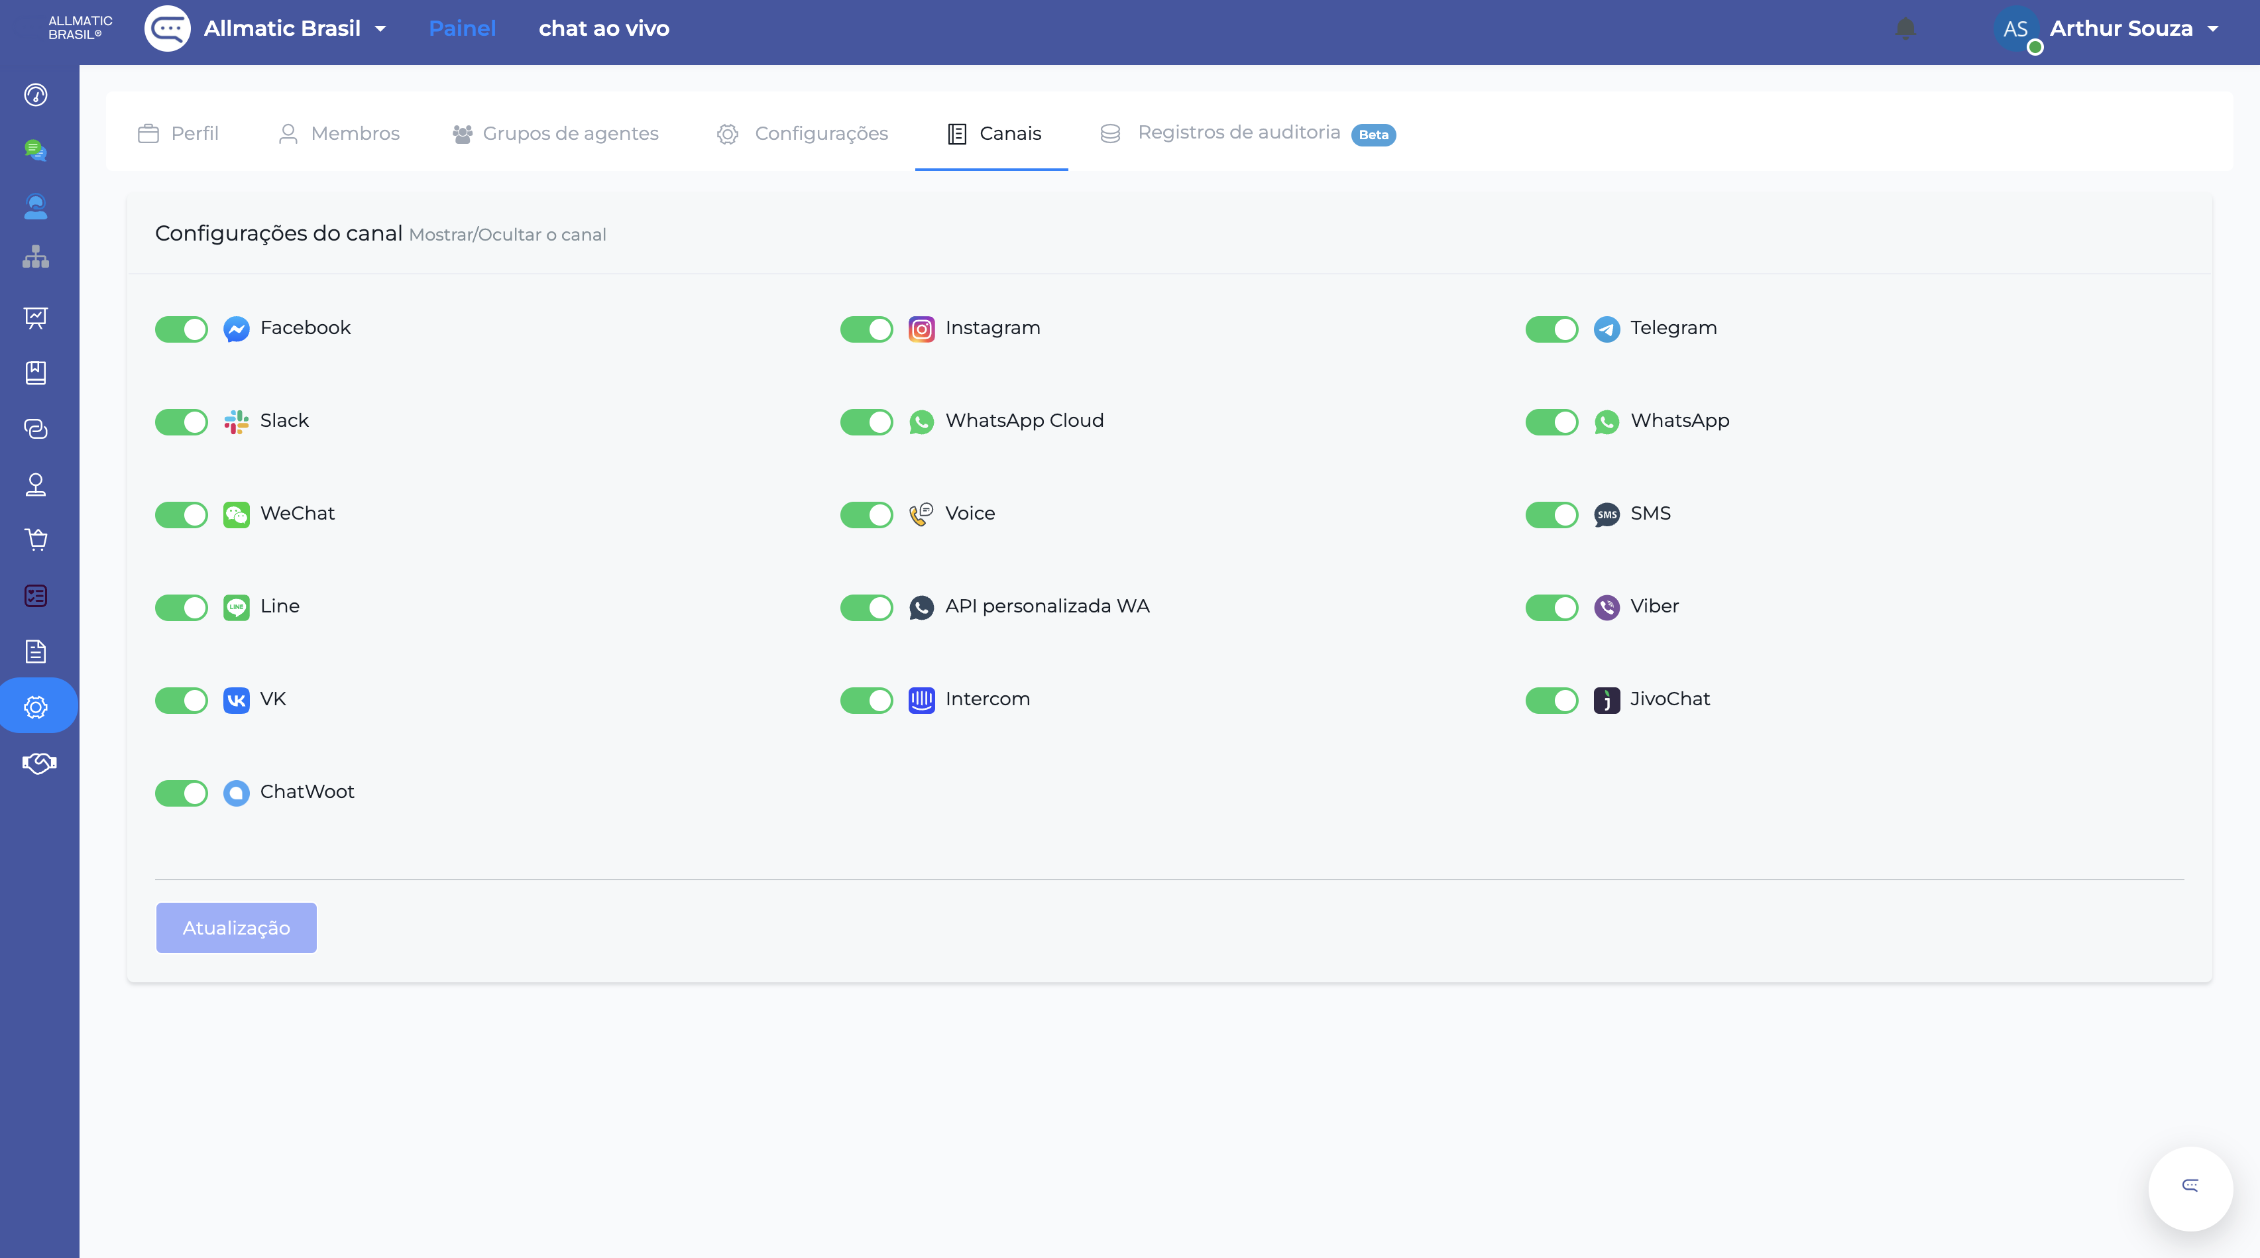2260x1258 pixels.
Task: Open the Registros de auditoria tab
Action: coord(1238,133)
